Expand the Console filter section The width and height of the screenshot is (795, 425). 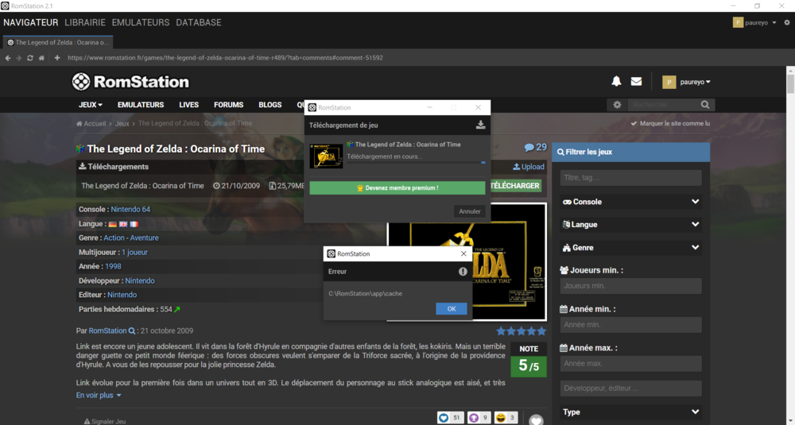630,202
